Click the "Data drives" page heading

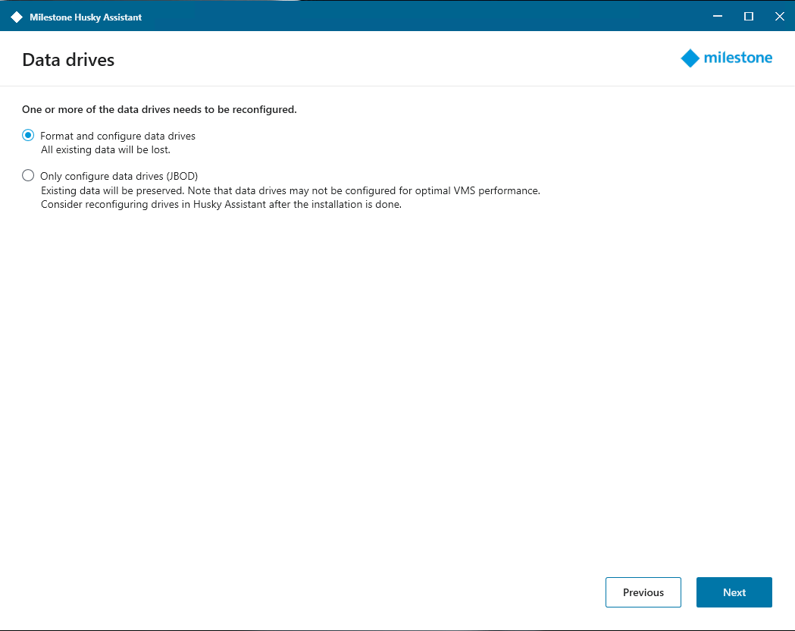pyautogui.click(x=68, y=60)
